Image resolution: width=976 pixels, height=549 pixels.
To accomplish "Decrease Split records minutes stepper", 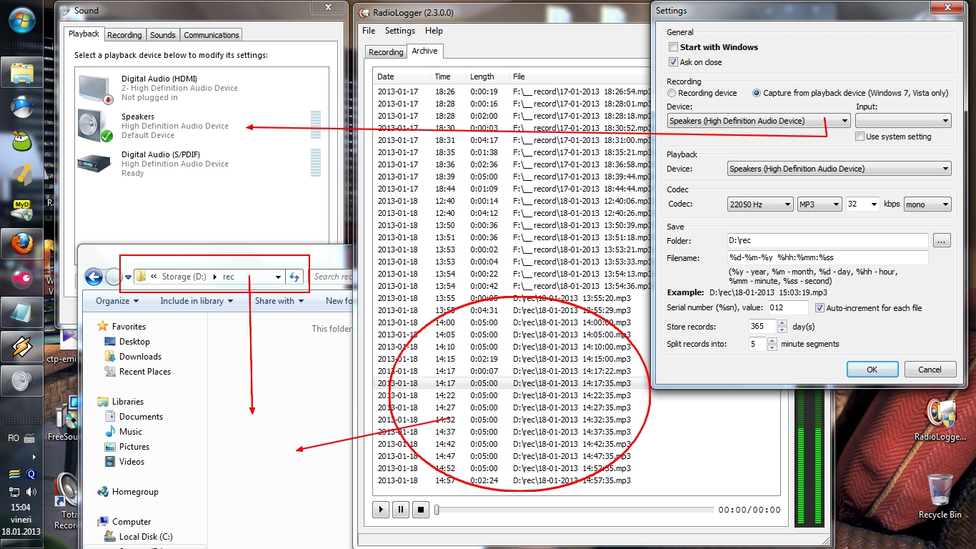I will [x=772, y=347].
